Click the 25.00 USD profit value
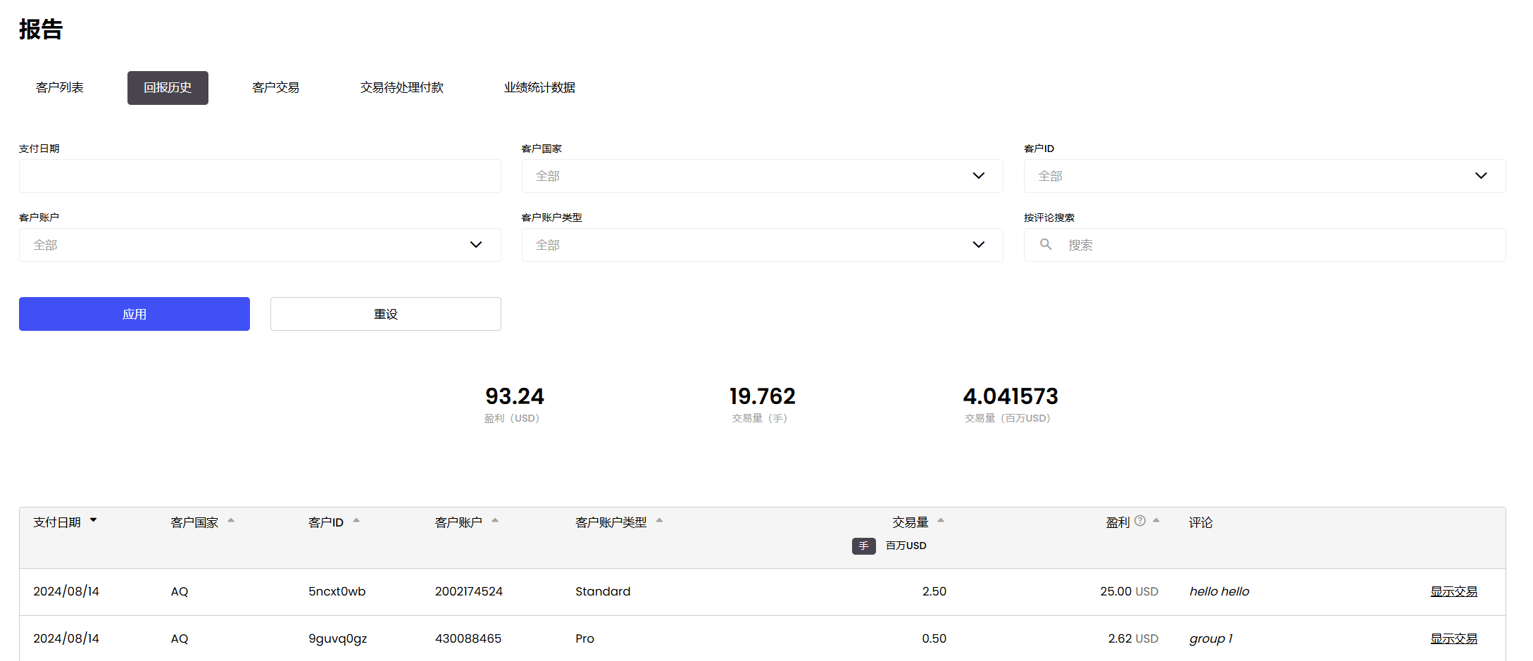 pyautogui.click(x=1130, y=592)
